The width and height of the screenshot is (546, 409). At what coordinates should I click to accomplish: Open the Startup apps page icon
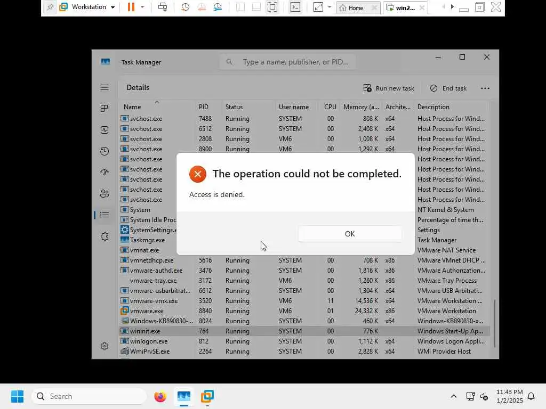[x=105, y=173]
